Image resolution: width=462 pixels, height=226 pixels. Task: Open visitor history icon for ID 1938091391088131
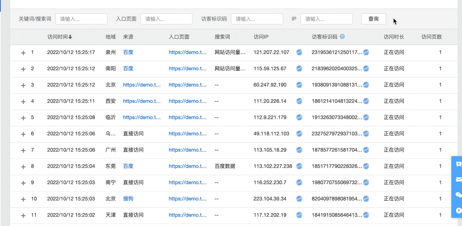366,85
